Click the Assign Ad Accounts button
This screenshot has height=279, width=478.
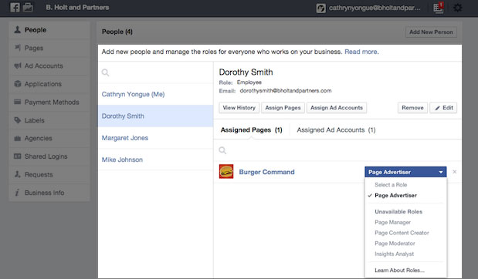[337, 108]
